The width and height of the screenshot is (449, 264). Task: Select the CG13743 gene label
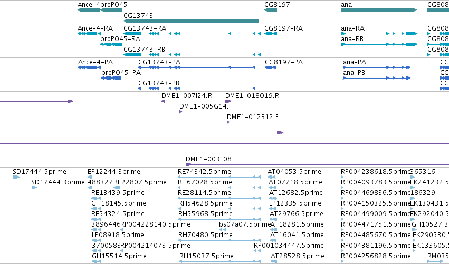pos(138,16)
